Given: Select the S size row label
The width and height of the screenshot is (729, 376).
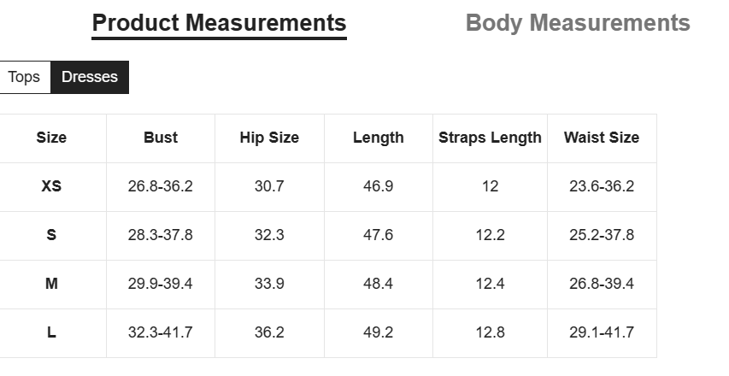Looking at the screenshot, I should [x=51, y=235].
